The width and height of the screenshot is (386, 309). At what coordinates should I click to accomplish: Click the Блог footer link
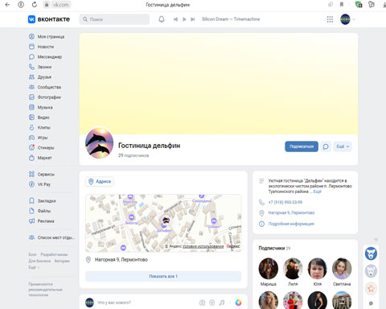click(32, 254)
